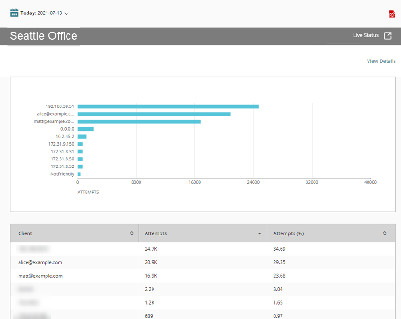Click the sort icon on the Attempts (%) column
The height and width of the screenshot is (319, 401).
coord(384,233)
